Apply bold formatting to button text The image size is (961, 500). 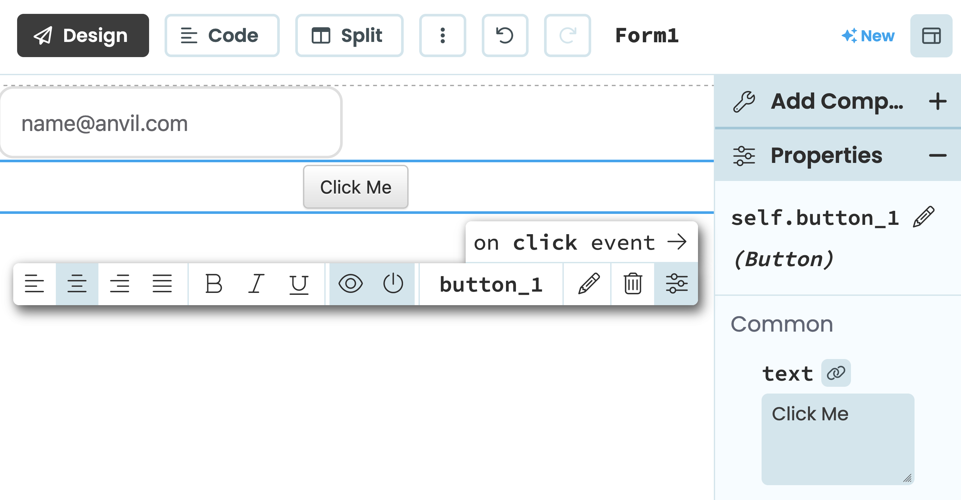click(214, 283)
